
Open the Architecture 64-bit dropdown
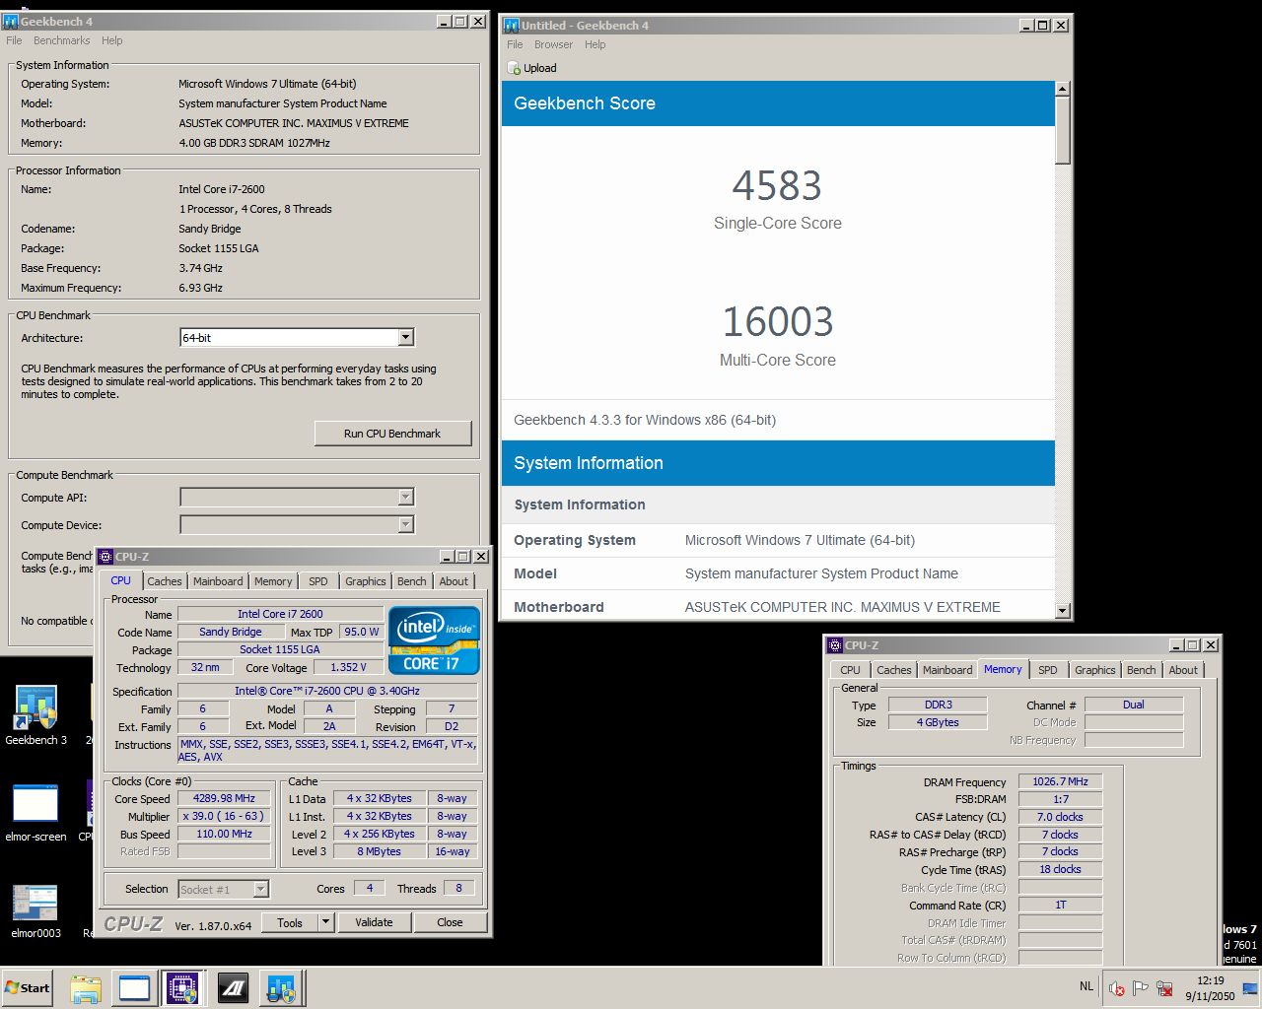(405, 338)
